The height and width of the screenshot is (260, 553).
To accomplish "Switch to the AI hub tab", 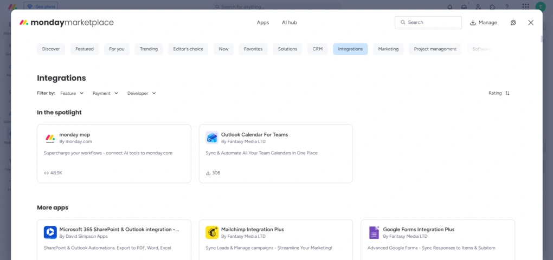I will (x=289, y=23).
